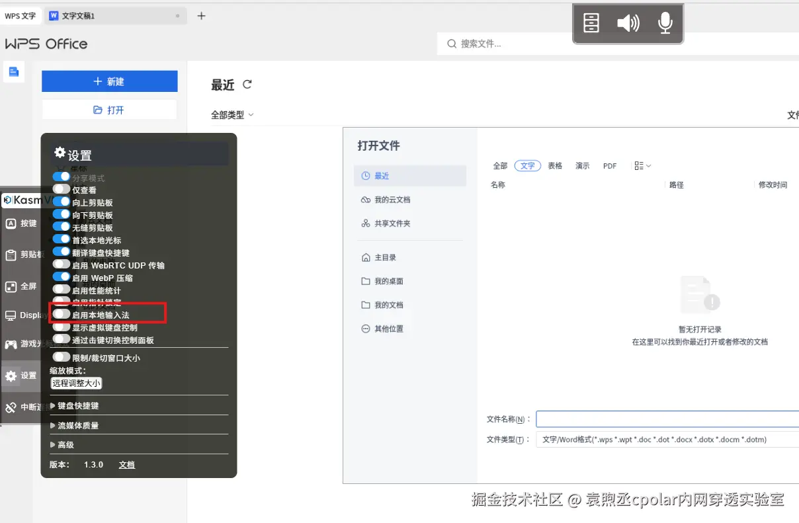Enable 启用本地输入法 switch
This screenshot has height=523, width=799.
(62, 315)
